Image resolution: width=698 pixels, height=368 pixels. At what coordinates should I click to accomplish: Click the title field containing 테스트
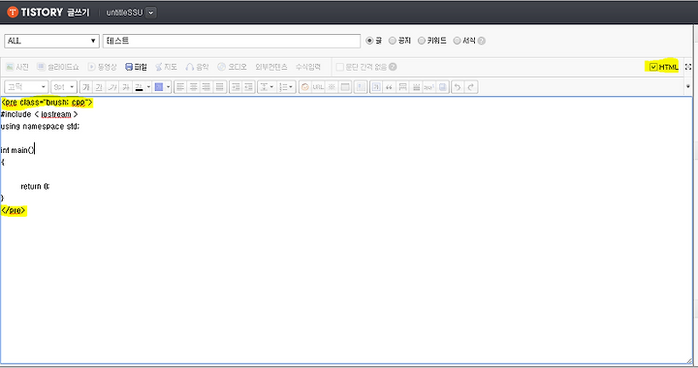[x=232, y=41]
